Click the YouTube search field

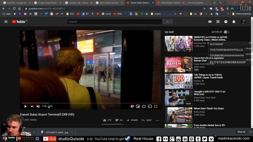tap(115, 22)
